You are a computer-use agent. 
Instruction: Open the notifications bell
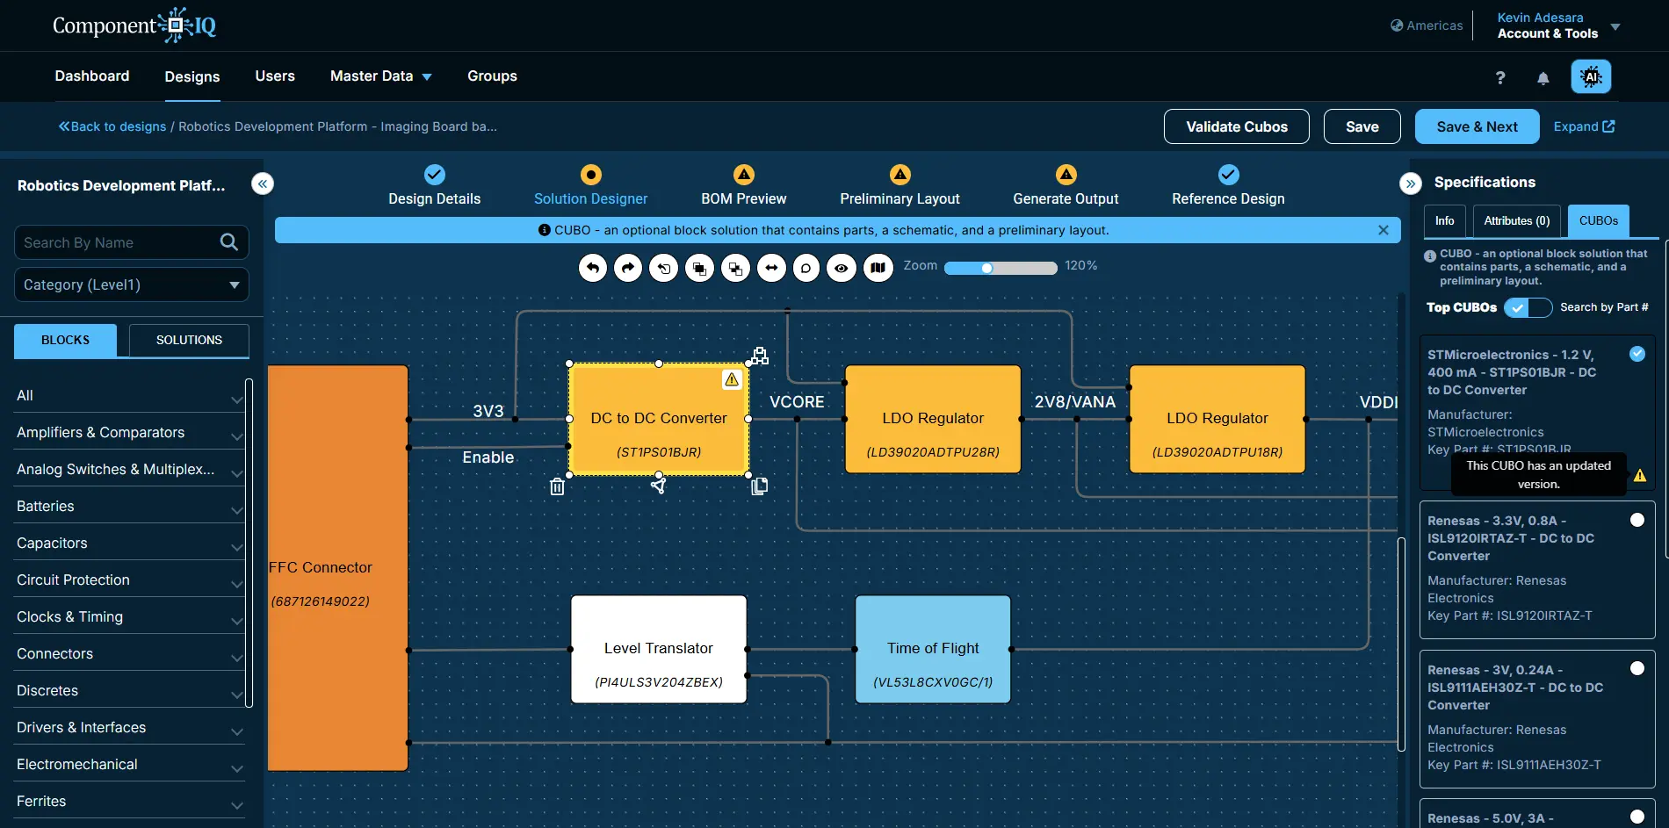1543,78
